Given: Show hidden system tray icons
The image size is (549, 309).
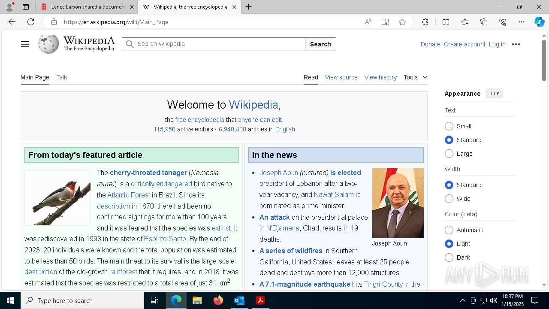Looking at the screenshot, I should 462,300.
